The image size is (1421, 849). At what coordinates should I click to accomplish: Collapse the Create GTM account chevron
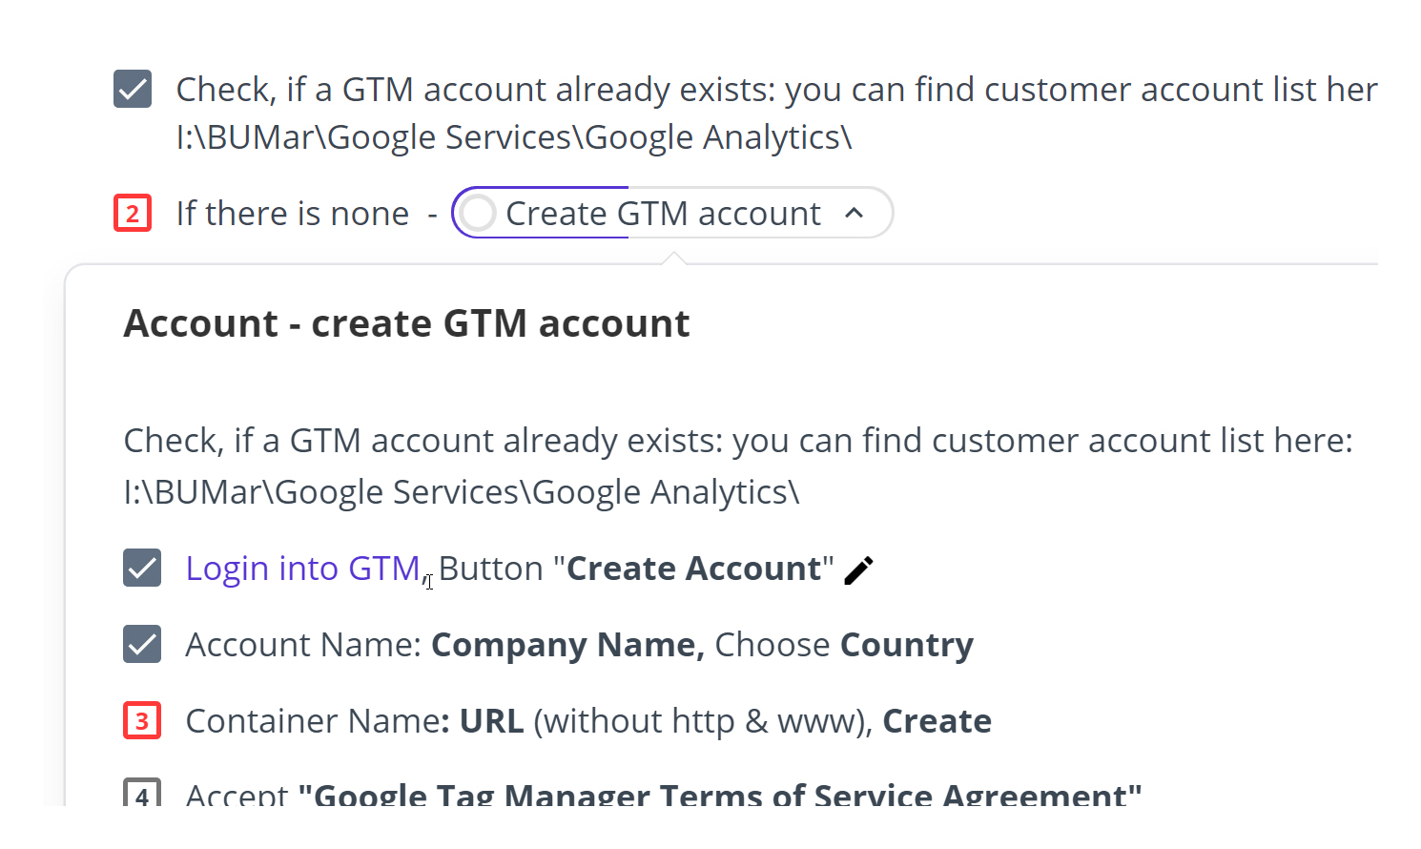click(x=855, y=214)
